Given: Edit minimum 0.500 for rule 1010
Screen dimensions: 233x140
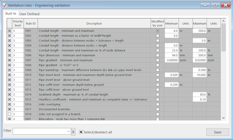Looking at the screenshot, I should (171, 75).
